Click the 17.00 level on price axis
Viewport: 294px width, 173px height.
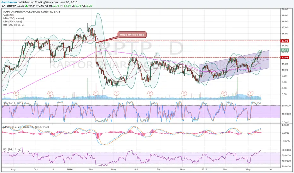(x=285, y=27)
